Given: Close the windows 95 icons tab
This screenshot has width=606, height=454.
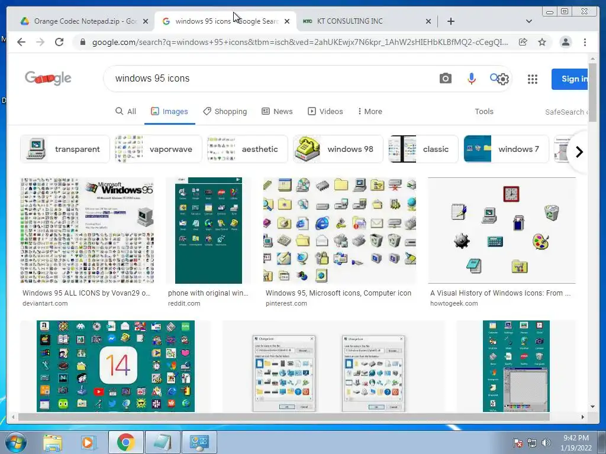Looking at the screenshot, I should [287, 21].
